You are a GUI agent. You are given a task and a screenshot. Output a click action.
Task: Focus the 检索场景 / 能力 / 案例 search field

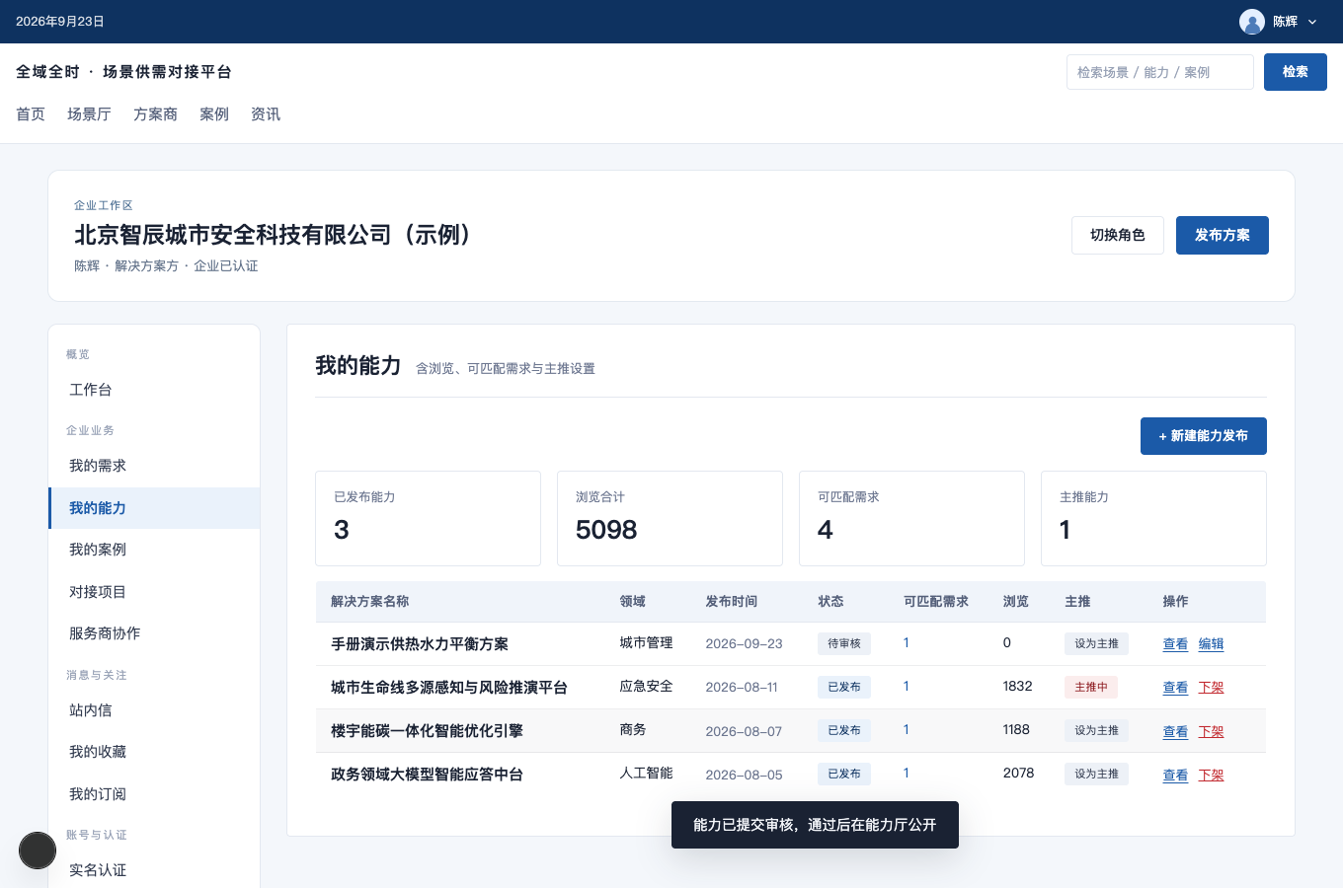click(1160, 72)
